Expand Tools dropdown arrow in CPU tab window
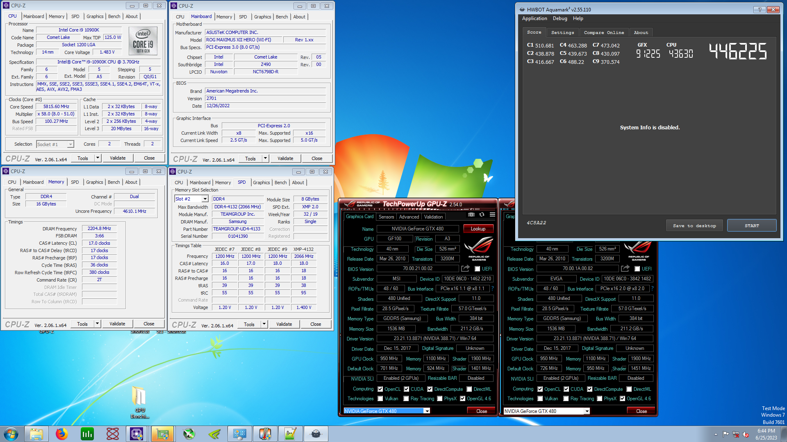The image size is (787, 442). point(98,158)
